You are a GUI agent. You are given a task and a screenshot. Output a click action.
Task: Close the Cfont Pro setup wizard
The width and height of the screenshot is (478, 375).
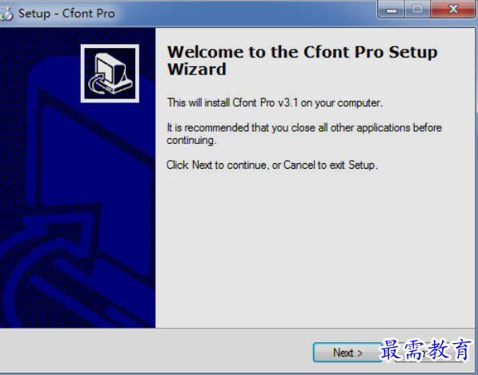click(x=454, y=10)
